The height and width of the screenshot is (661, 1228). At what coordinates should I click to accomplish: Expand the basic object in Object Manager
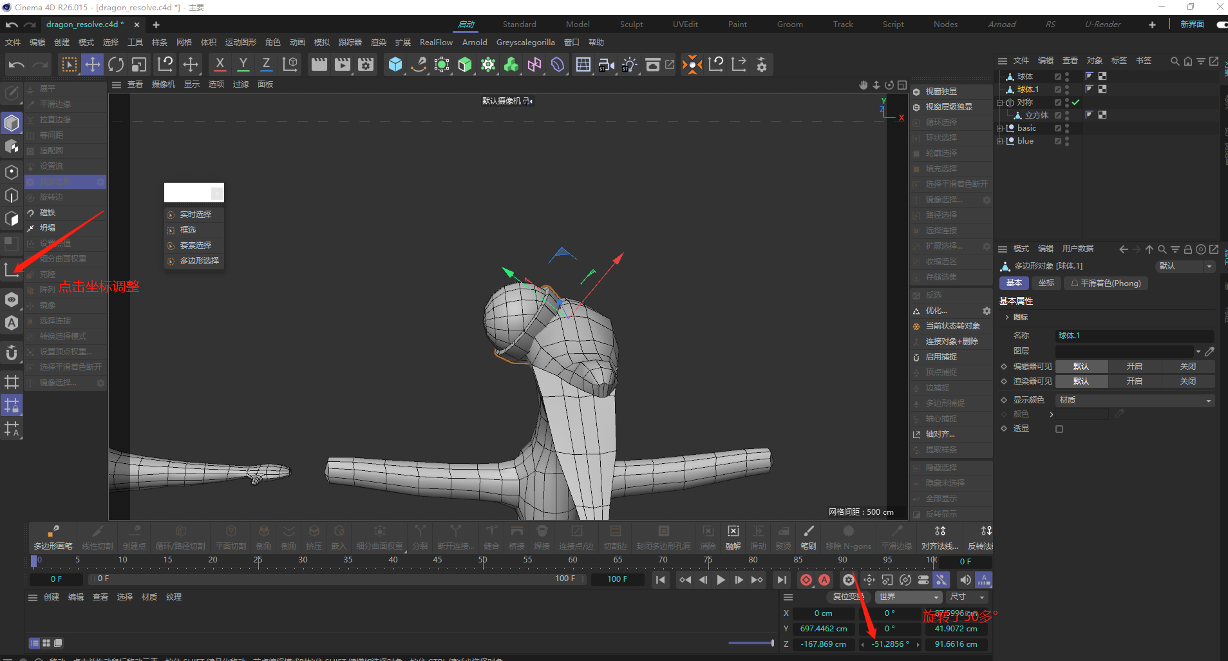point(1000,128)
